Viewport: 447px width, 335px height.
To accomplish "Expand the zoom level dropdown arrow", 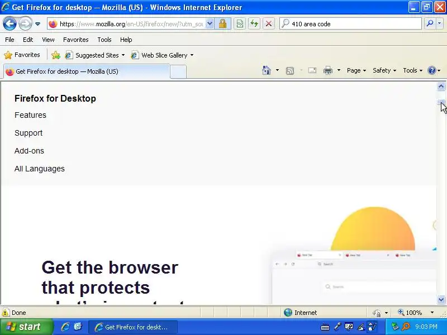I will click(x=432, y=313).
